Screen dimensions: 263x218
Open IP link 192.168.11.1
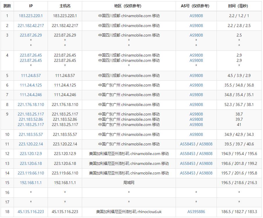[x=31, y=183]
